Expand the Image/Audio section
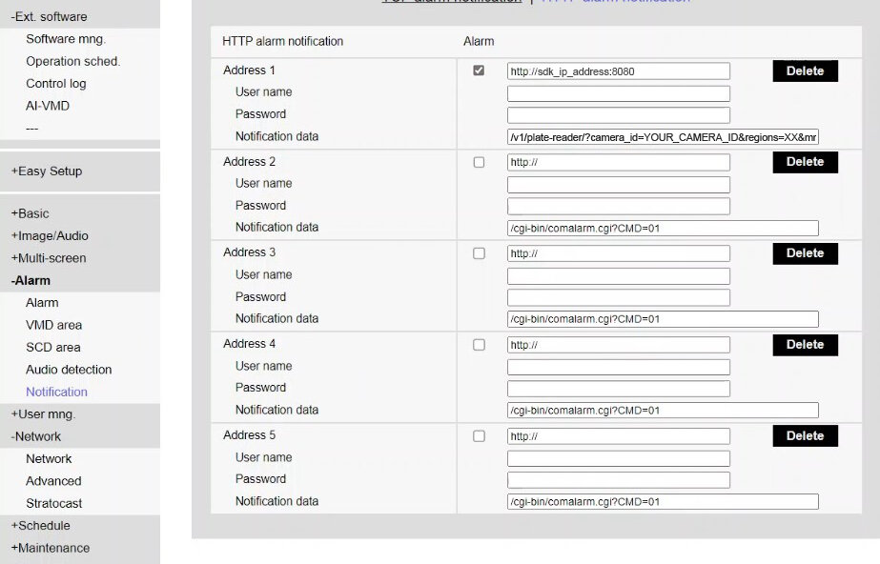Image resolution: width=880 pixels, height=564 pixels. coord(50,236)
